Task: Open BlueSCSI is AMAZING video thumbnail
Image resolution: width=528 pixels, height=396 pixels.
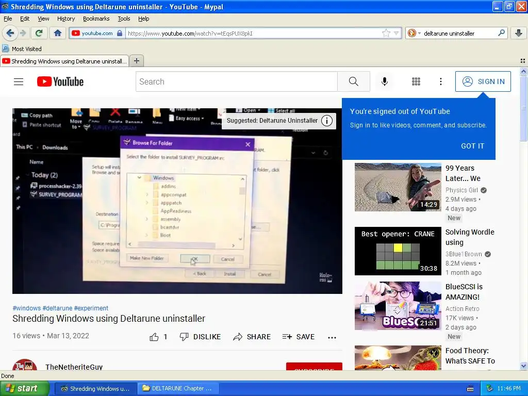Action: point(398,305)
